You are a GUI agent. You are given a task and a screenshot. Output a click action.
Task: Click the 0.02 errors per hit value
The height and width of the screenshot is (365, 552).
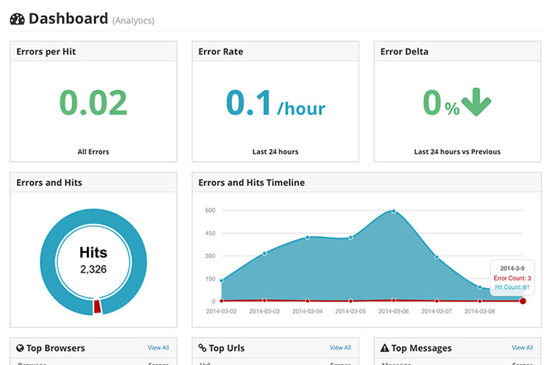point(93,103)
